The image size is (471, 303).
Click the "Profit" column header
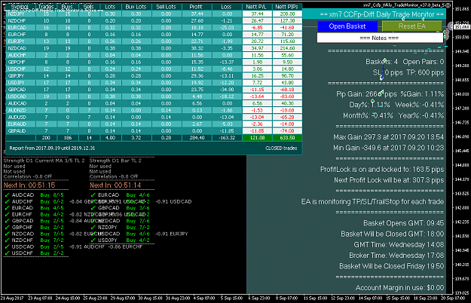[196, 7]
